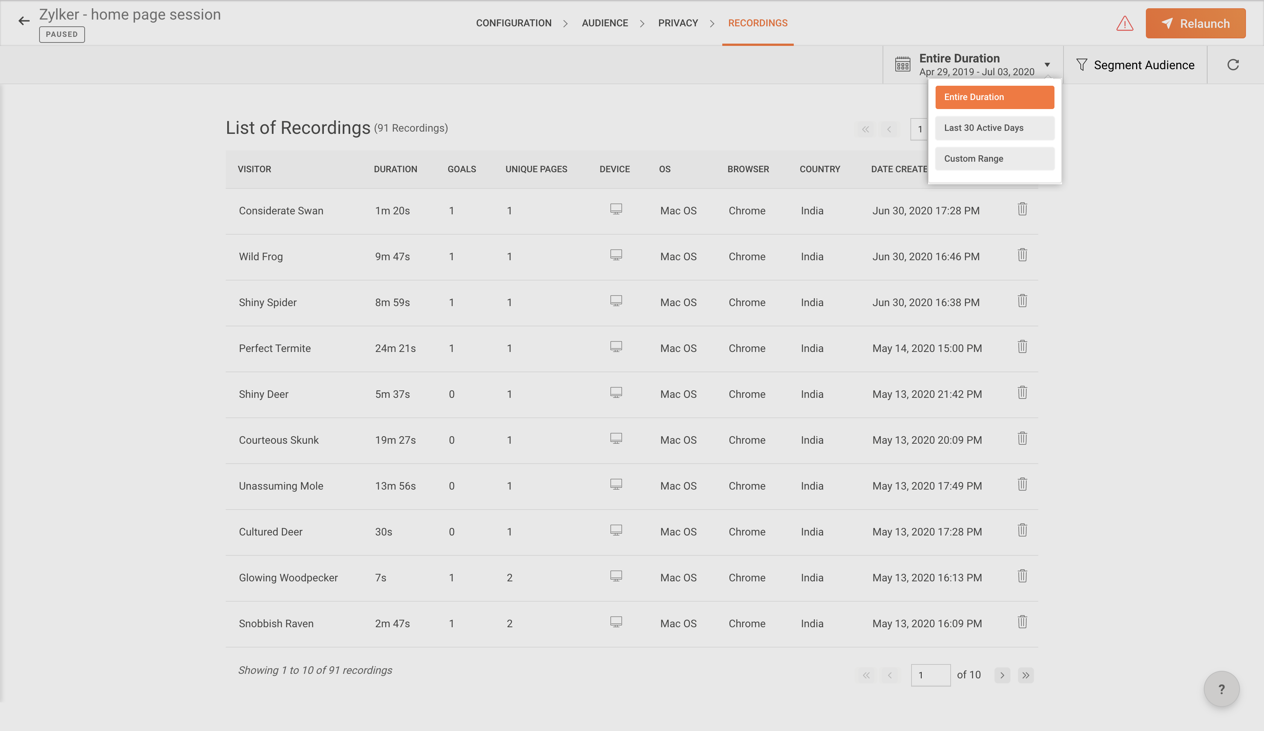Open the help question mark button
1264x731 pixels.
pos(1221,689)
